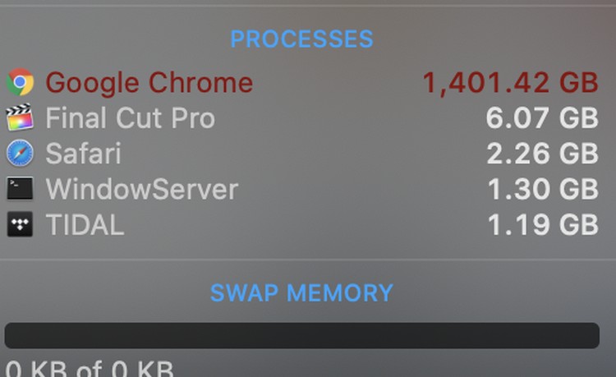Click the PROCESSES section header

point(301,39)
